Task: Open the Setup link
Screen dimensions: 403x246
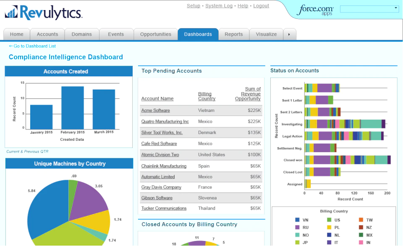Action: pyautogui.click(x=193, y=5)
